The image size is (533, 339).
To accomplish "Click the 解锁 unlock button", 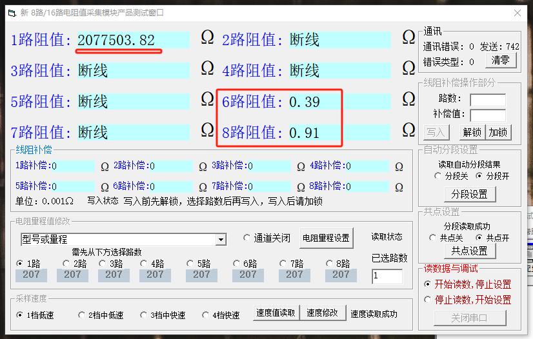I will coord(472,132).
